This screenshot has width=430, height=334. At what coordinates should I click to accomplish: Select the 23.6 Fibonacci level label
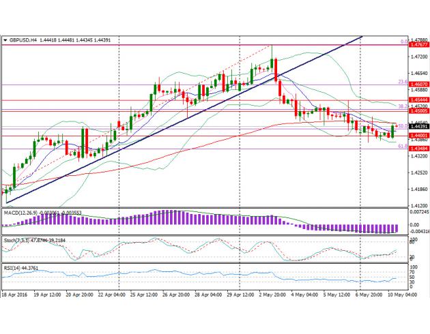pyautogui.click(x=403, y=82)
